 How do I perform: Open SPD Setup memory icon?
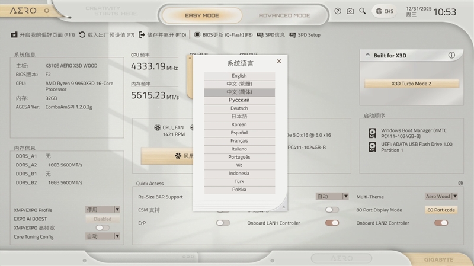point(292,35)
